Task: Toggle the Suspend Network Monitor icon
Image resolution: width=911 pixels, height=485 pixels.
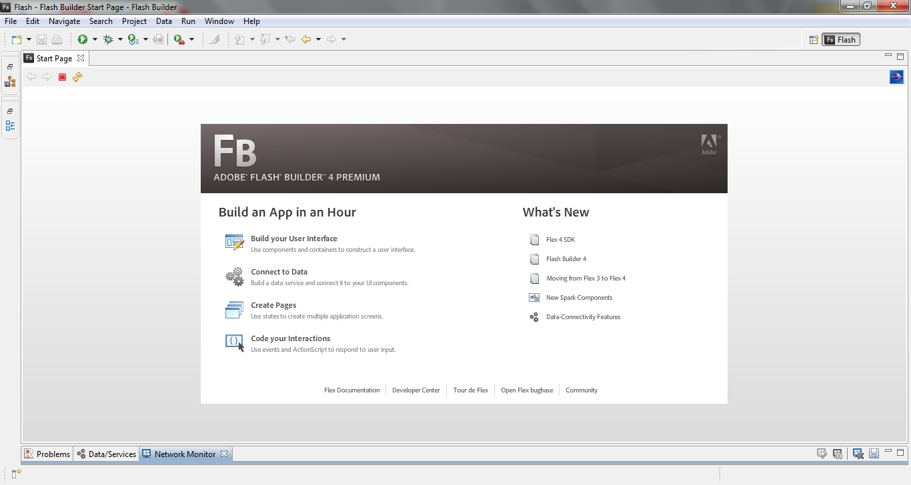Action: [x=838, y=454]
